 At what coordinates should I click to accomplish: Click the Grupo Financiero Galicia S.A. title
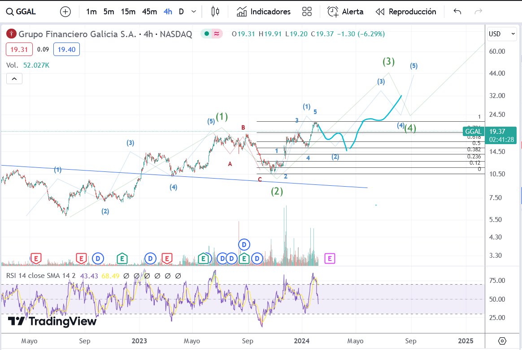77,34
